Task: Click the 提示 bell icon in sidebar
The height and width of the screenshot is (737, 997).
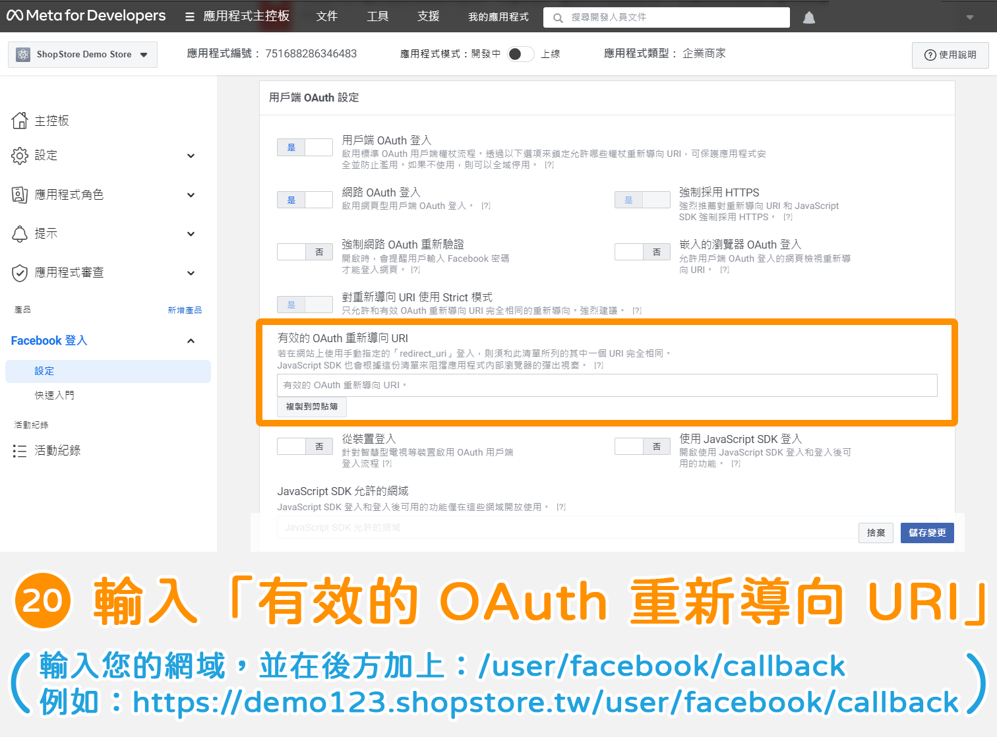Action: coord(20,233)
